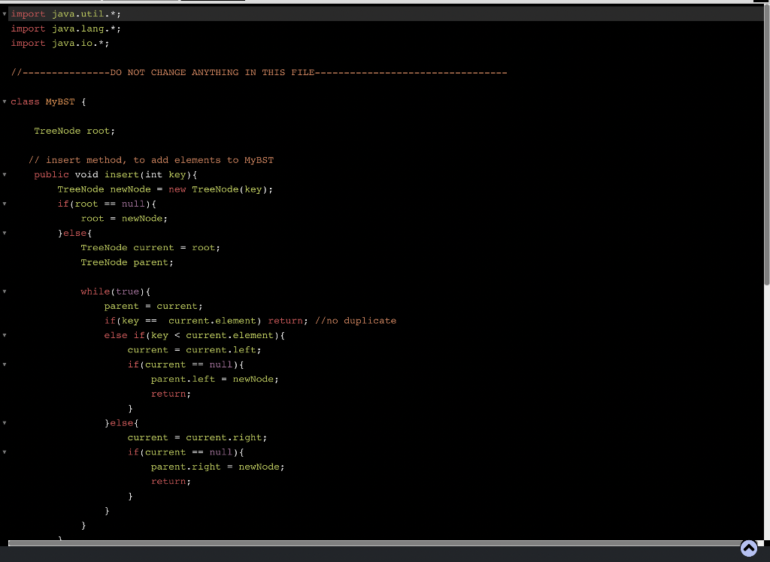
Task: Collapse the }else{ block after root = newNode
Action: (x=5, y=233)
